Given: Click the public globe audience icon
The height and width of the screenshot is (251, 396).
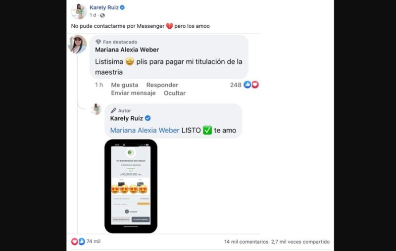Looking at the screenshot, I should point(102,15).
